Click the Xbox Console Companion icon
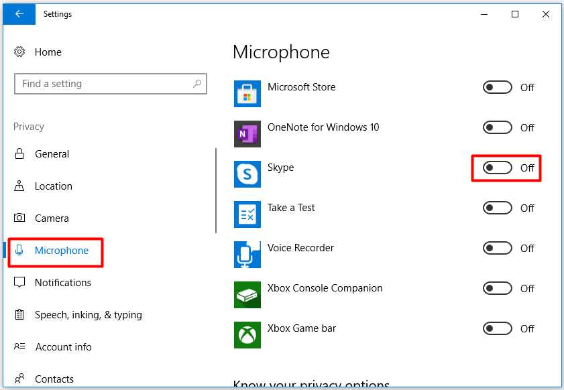Viewport: 564px width, 390px height. (247, 295)
